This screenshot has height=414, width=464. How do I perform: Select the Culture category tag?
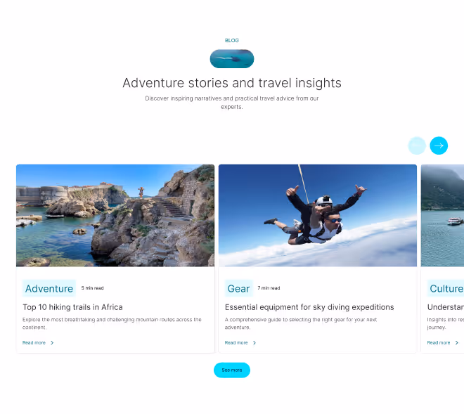coord(446,288)
